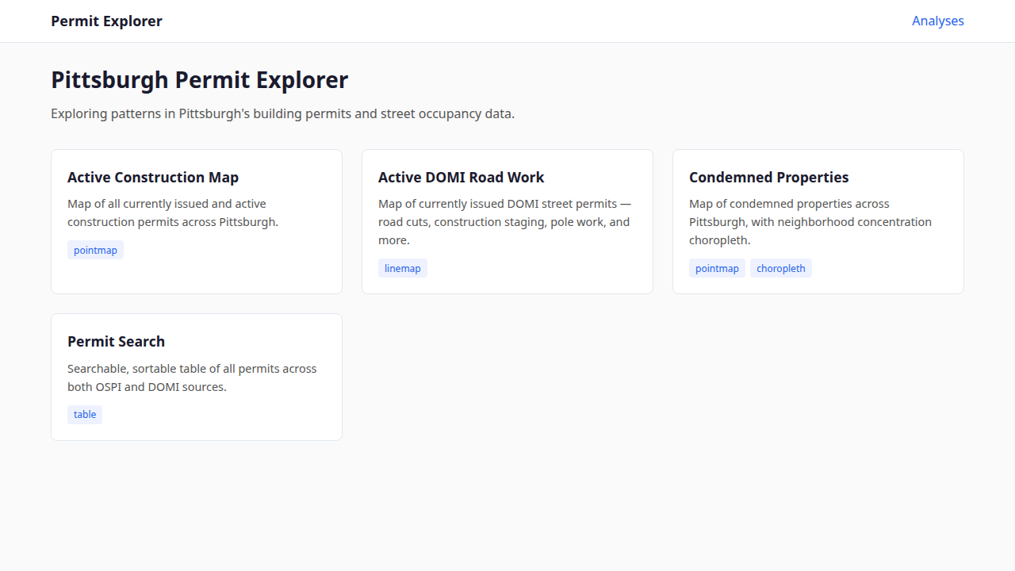
Task: Open the Active DOMI Road Work analysis
Action: tap(507, 221)
